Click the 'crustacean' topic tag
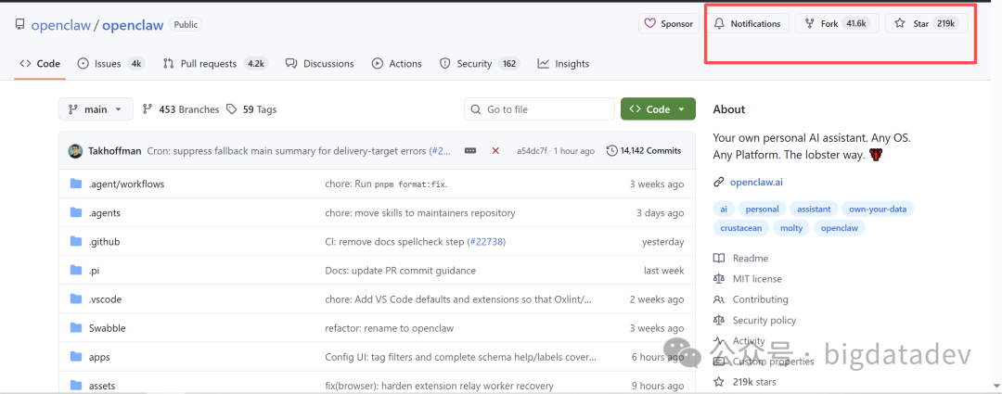 740,227
